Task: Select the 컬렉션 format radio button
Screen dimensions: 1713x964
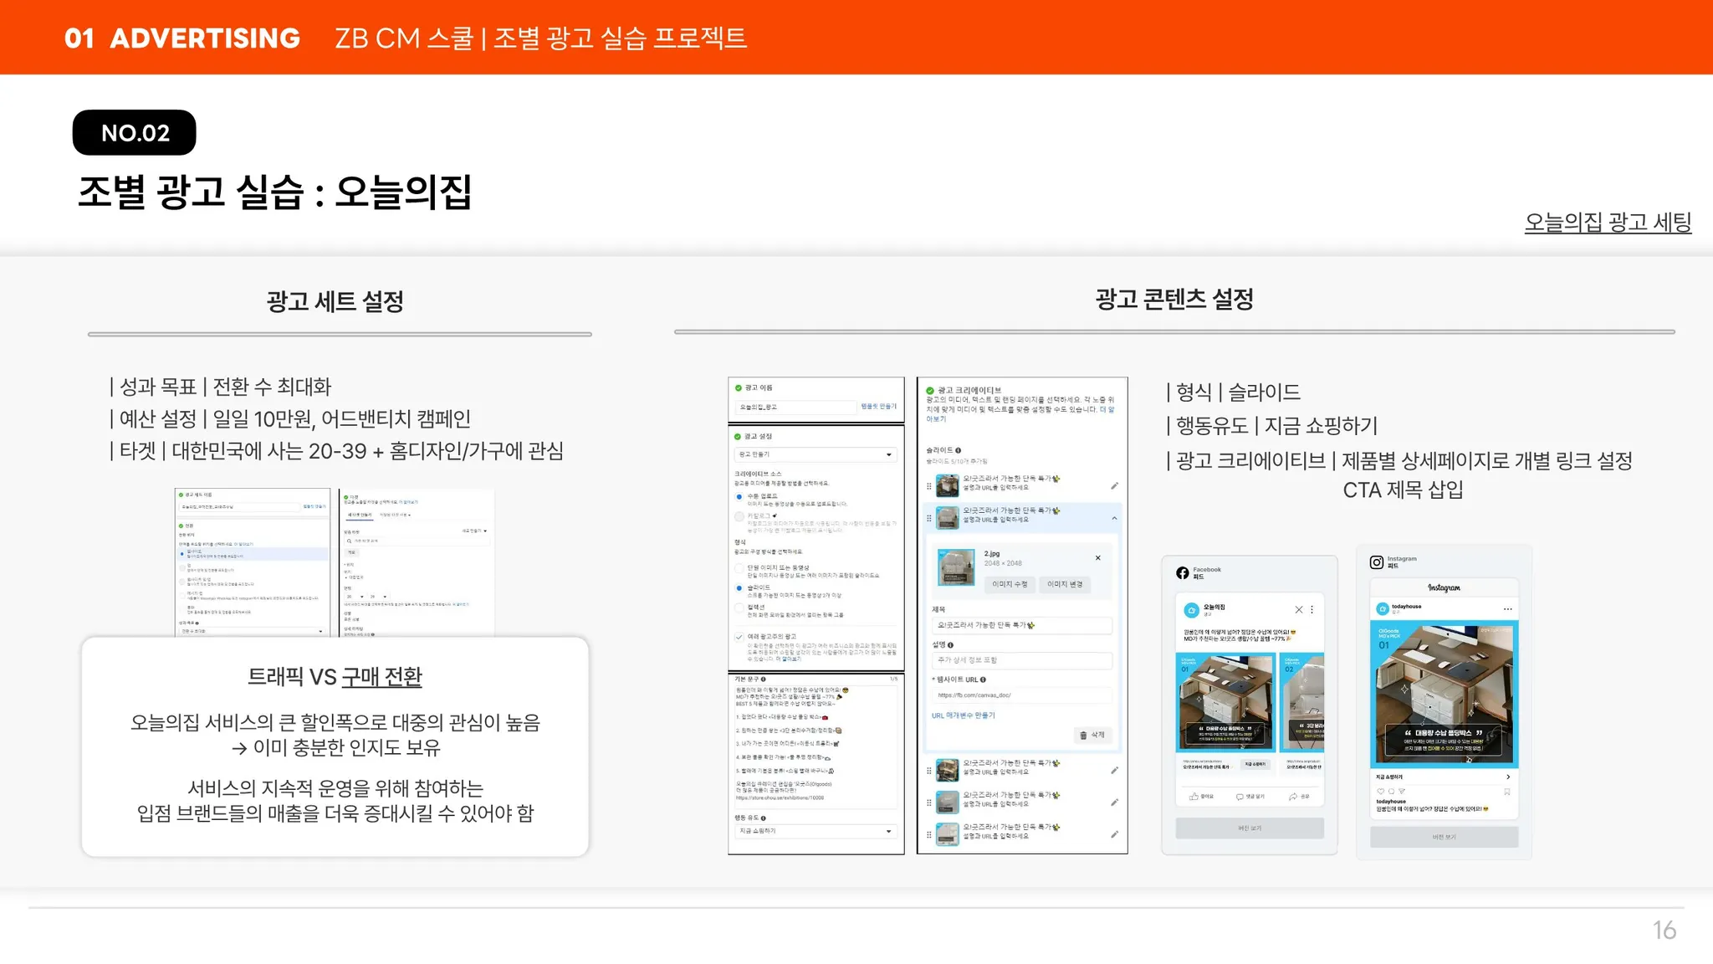Action: [739, 608]
